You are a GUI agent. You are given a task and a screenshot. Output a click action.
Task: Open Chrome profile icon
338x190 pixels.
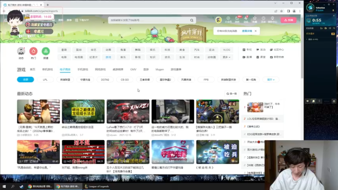(x=294, y=11)
